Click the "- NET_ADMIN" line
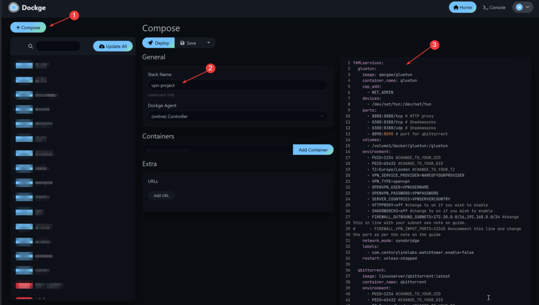 point(380,93)
